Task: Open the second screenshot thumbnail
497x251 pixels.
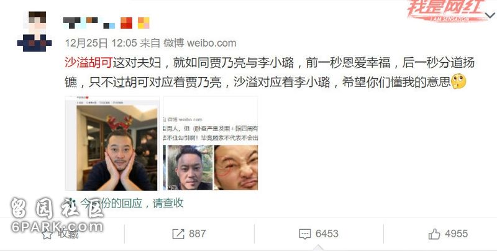Action: pos(211,144)
